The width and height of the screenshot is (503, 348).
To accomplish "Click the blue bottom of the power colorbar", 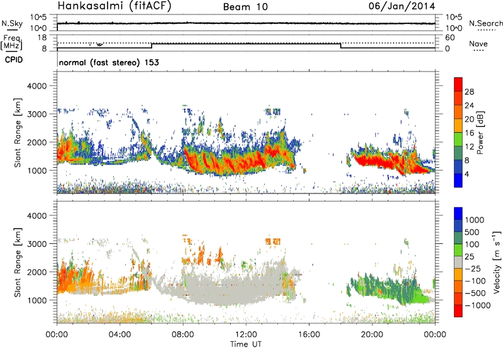I will [x=458, y=180].
